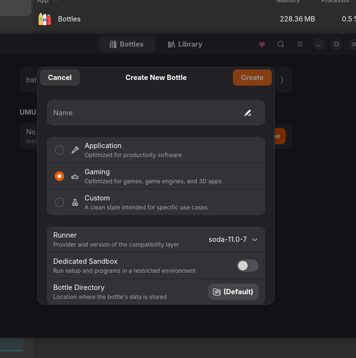Switch to the Library tab

tap(185, 44)
